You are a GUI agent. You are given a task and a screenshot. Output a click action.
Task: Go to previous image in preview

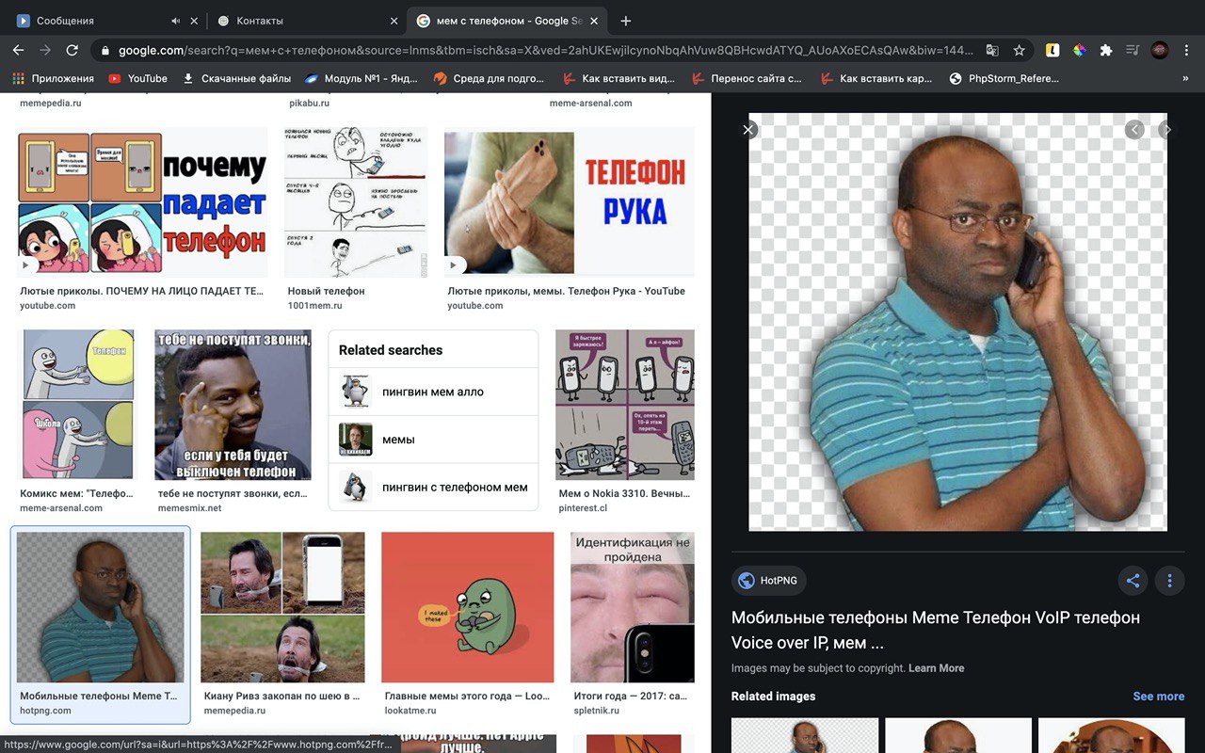[x=1134, y=130]
